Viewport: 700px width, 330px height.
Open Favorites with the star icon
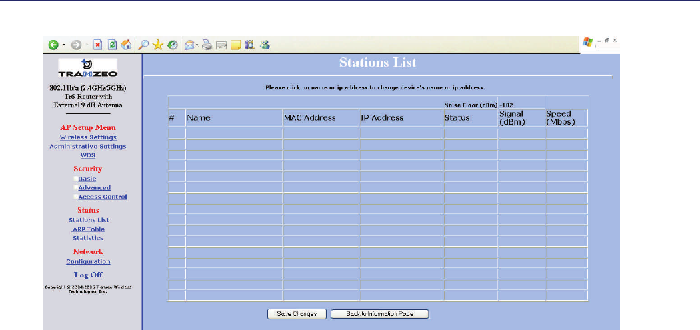157,45
